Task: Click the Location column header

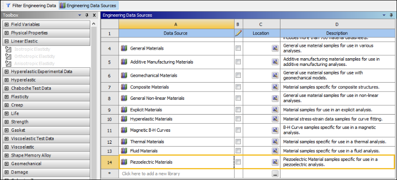Action: tap(261, 33)
